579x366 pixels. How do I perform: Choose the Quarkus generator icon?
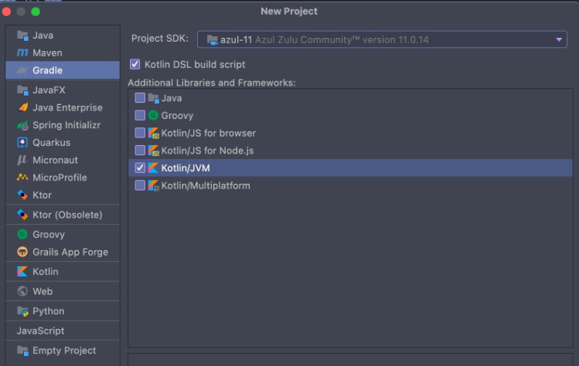click(22, 142)
